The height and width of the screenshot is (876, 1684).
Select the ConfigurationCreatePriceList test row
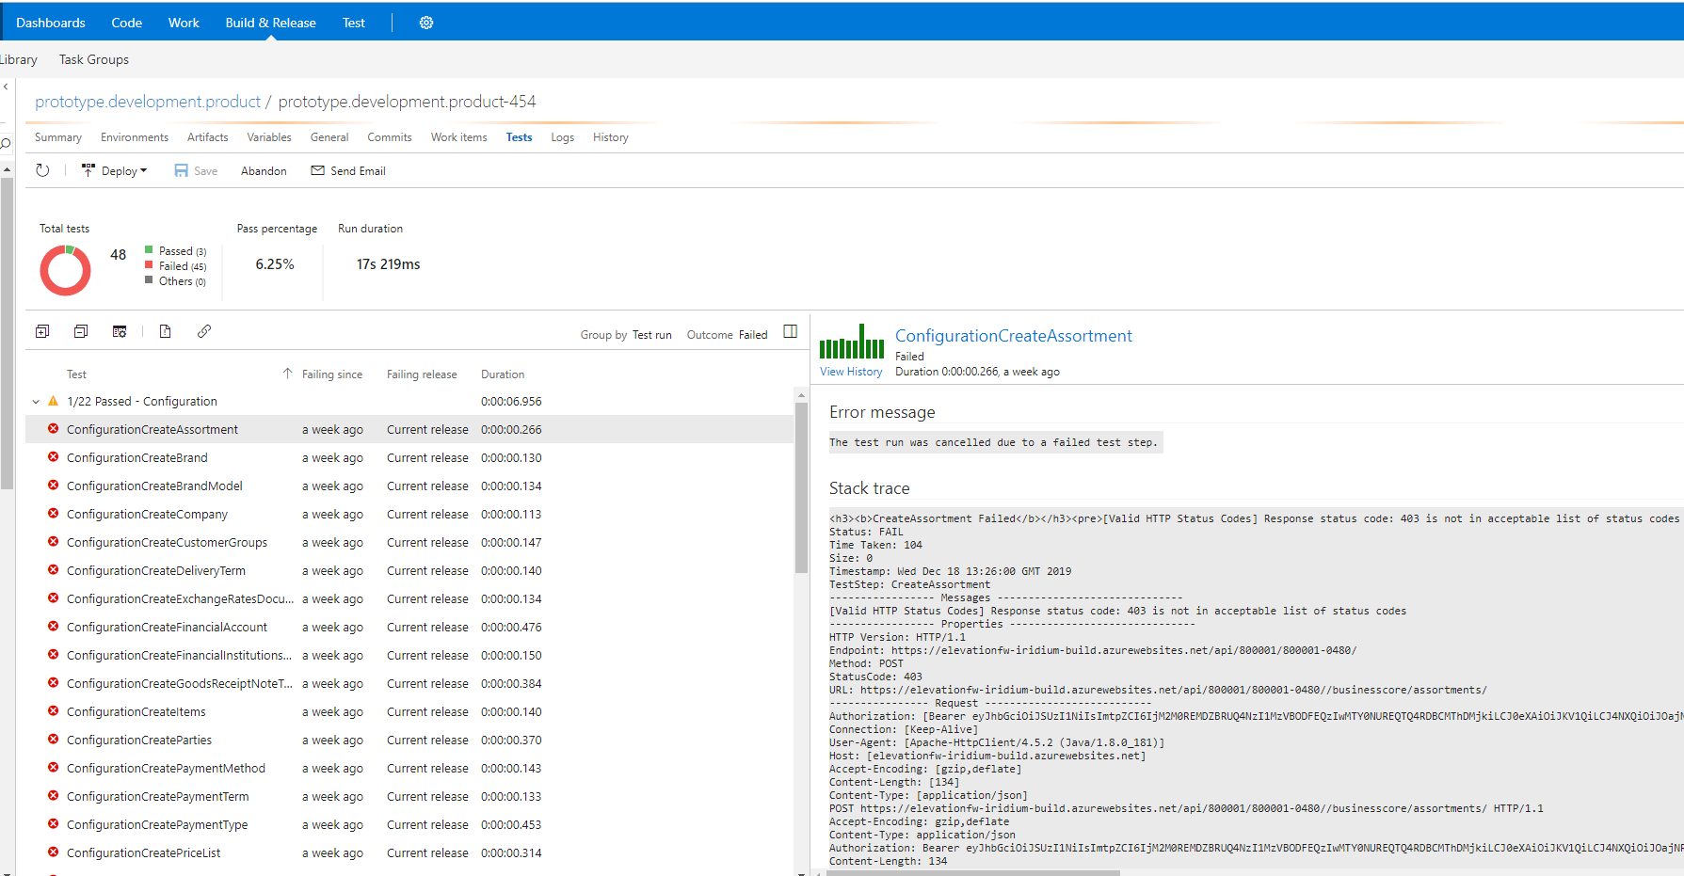410,852
